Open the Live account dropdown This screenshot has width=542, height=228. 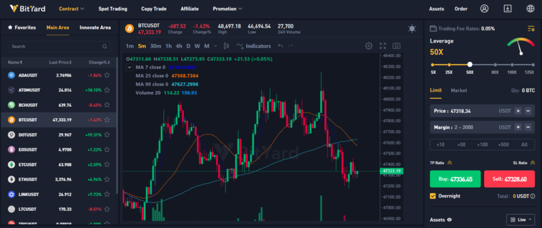tap(520, 219)
